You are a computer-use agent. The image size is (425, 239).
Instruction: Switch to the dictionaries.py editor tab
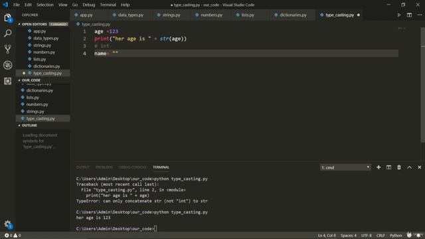pyautogui.click(x=293, y=15)
